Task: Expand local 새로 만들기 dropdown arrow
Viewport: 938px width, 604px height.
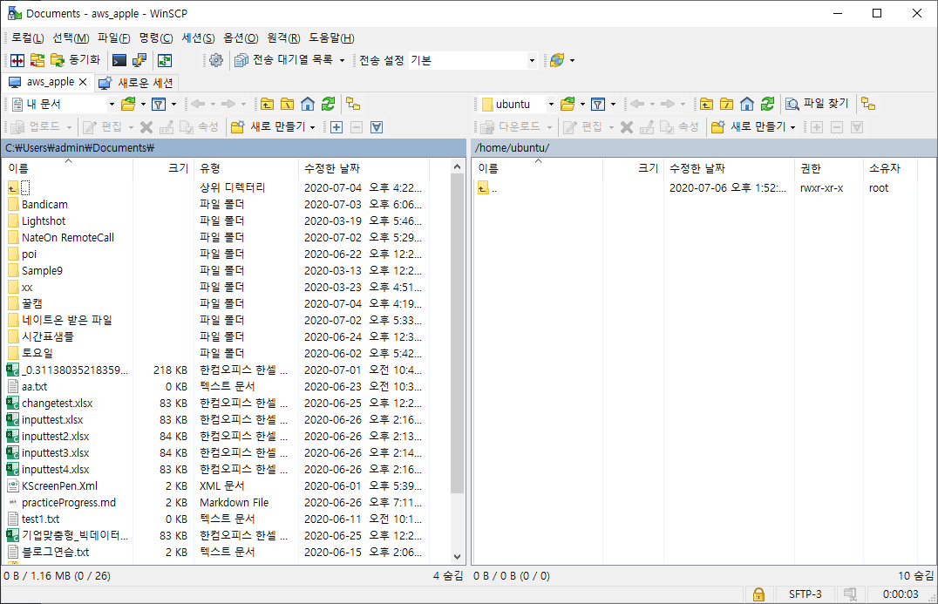Action: tap(312, 127)
